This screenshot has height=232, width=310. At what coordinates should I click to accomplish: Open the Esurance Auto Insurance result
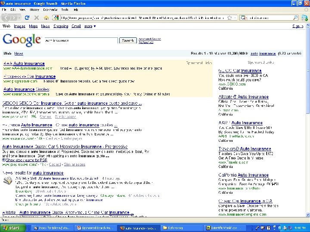pos(60,125)
